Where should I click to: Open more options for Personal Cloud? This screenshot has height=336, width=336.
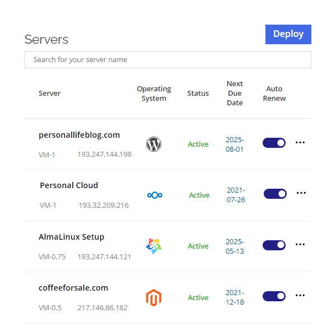pyautogui.click(x=301, y=193)
